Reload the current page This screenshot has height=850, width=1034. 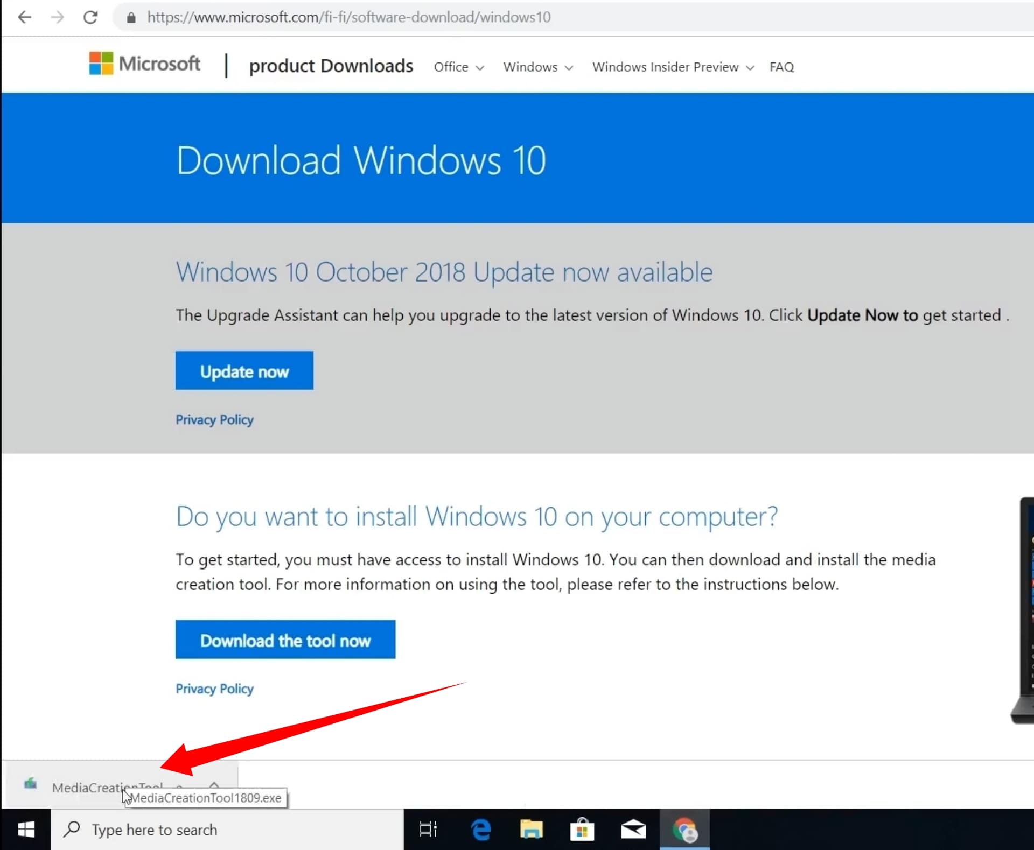(x=90, y=17)
